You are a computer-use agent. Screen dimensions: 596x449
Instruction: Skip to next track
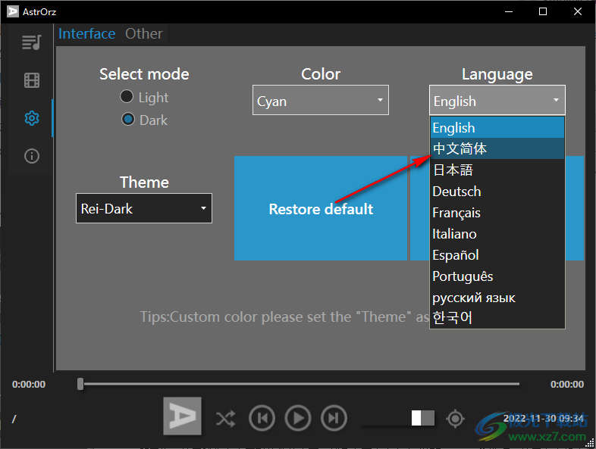coord(334,418)
